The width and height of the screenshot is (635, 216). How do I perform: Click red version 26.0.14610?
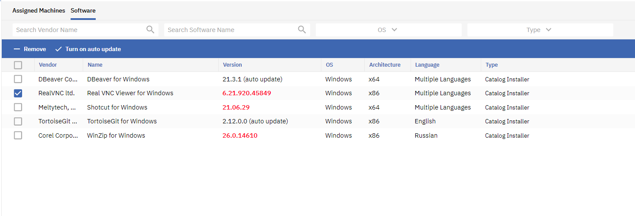[240, 135]
